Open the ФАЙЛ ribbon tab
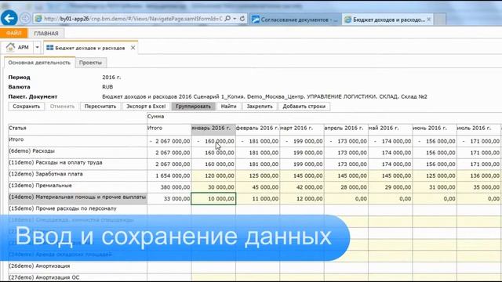Image resolution: width=502 pixels, height=282 pixels. [x=14, y=33]
